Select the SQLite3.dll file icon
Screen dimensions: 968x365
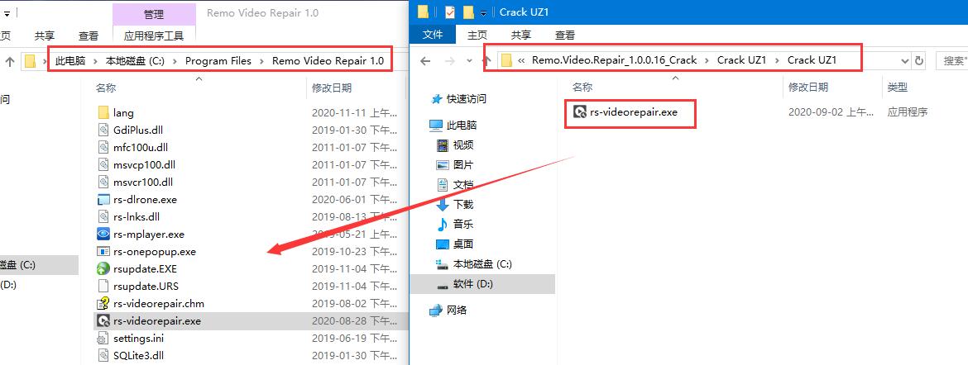click(103, 356)
